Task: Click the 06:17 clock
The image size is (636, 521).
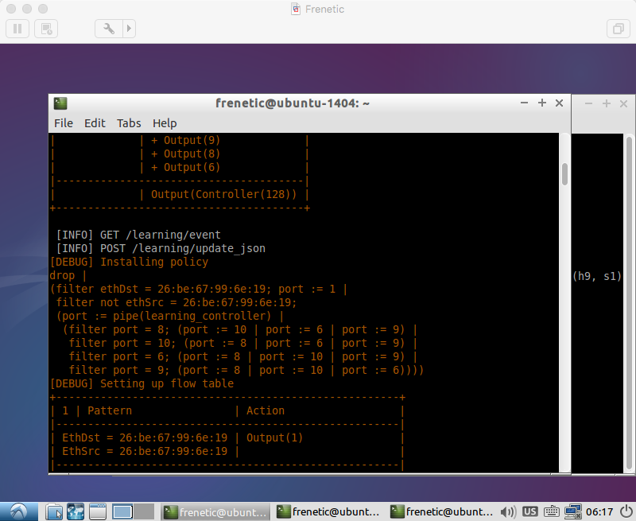Action: (x=599, y=512)
